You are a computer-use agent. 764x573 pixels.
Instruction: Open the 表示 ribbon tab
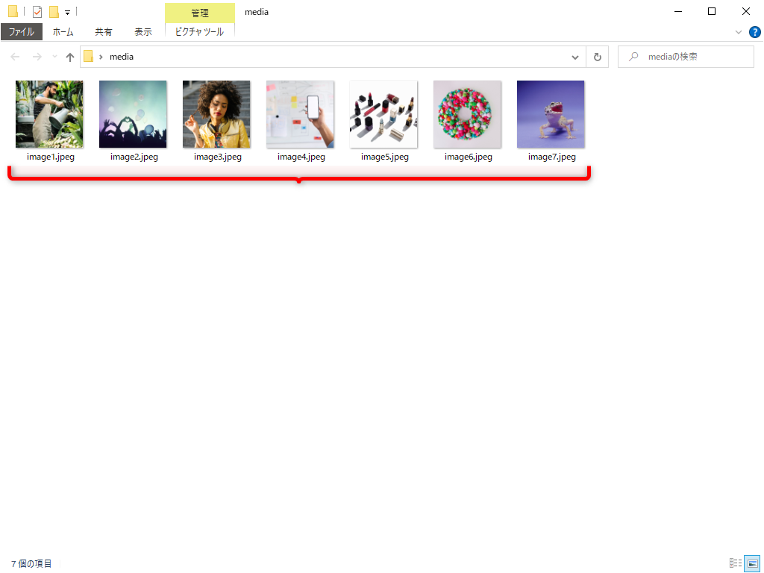143,32
